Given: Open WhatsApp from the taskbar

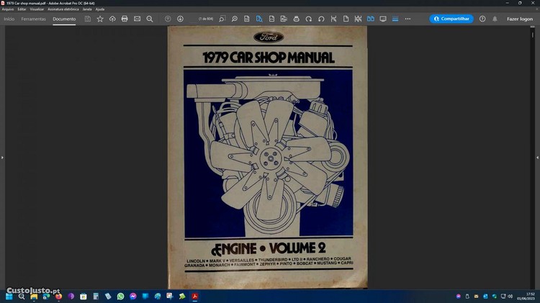Looking at the screenshot, I should 120,296.
